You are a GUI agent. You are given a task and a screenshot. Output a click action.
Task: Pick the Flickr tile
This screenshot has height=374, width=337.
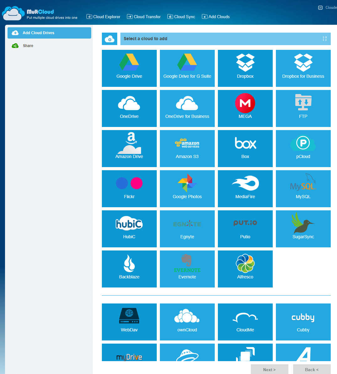(129, 188)
